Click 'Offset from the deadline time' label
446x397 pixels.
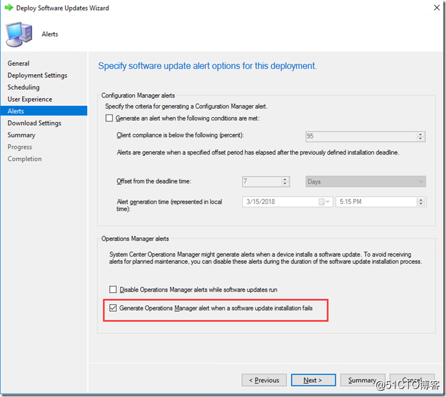154,181
